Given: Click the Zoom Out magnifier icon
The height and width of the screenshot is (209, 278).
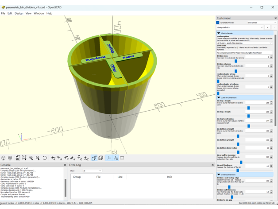Looking at the screenshot, I should (x=38, y=158).
